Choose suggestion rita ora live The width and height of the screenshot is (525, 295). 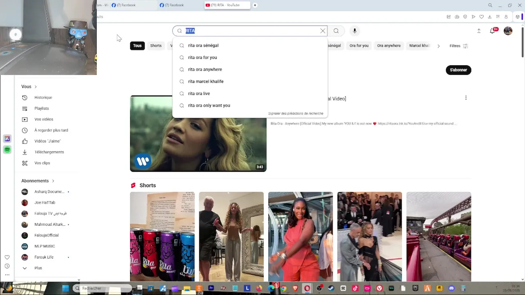(x=250, y=93)
